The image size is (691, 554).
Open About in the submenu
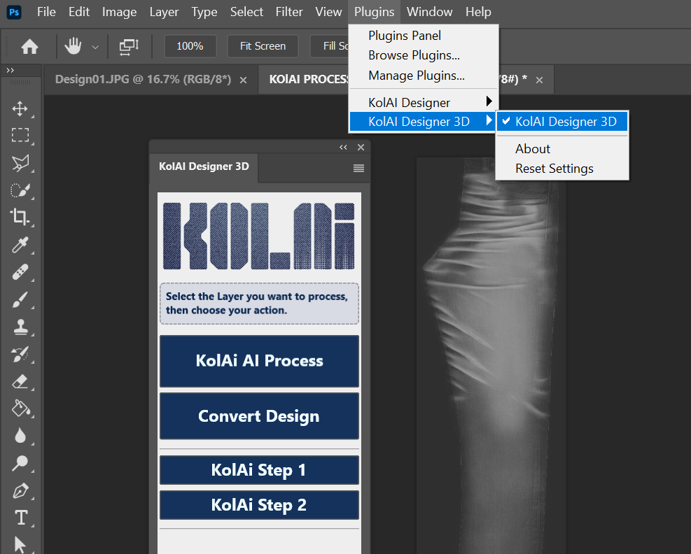(562, 149)
